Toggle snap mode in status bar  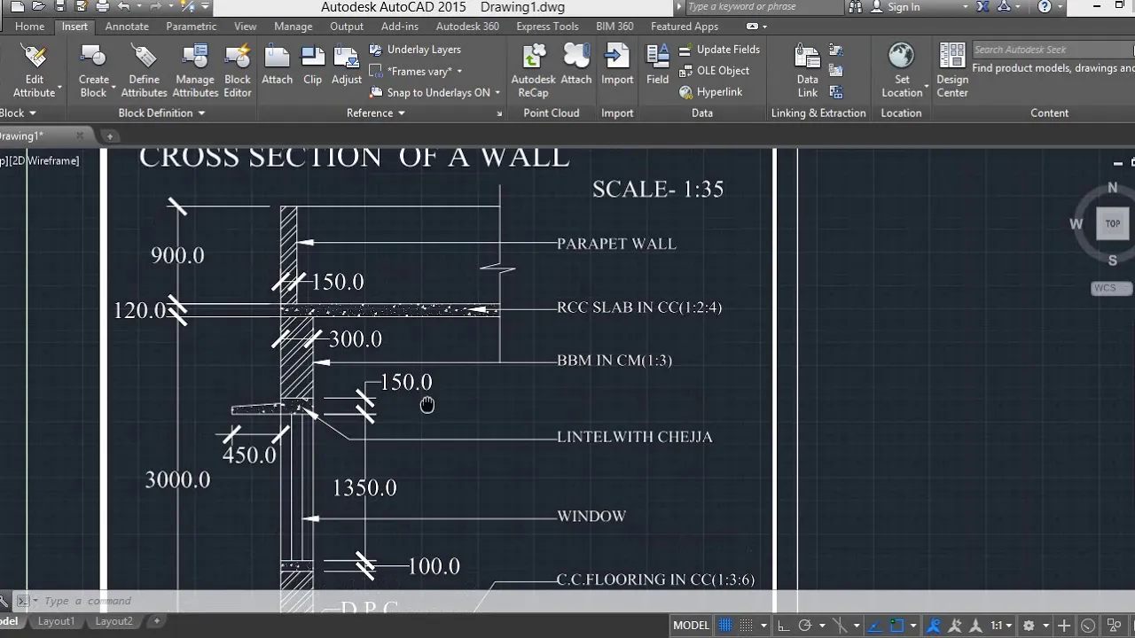click(x=746, y=626)
